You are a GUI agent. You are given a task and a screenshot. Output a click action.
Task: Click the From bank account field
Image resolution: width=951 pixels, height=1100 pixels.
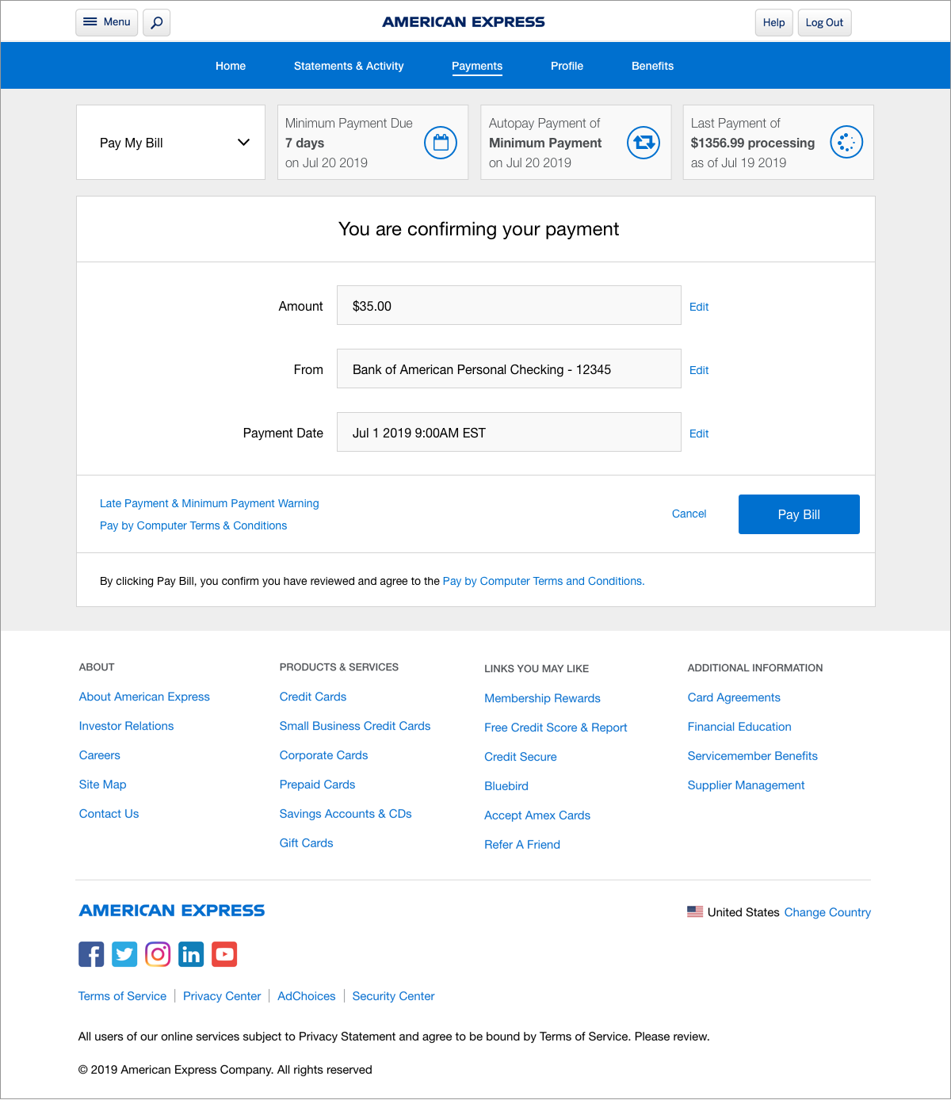click(x=509, y=369)
